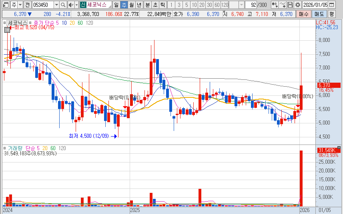Switch to 분 minute chart
Image resolution: width=343 pixels, height=214 pixels.
coord(148,4)
